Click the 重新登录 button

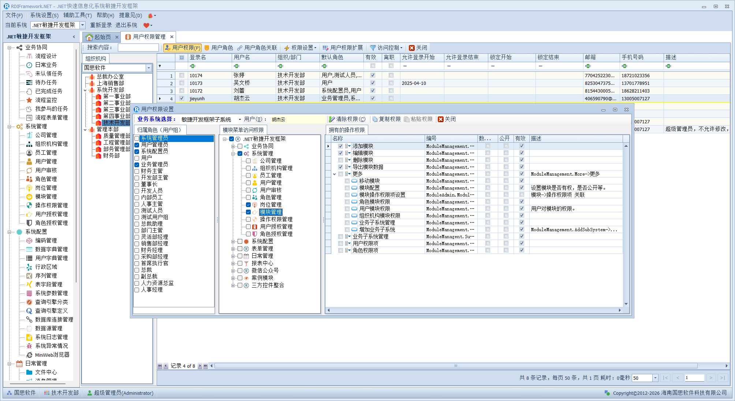(x=101, y=25)
